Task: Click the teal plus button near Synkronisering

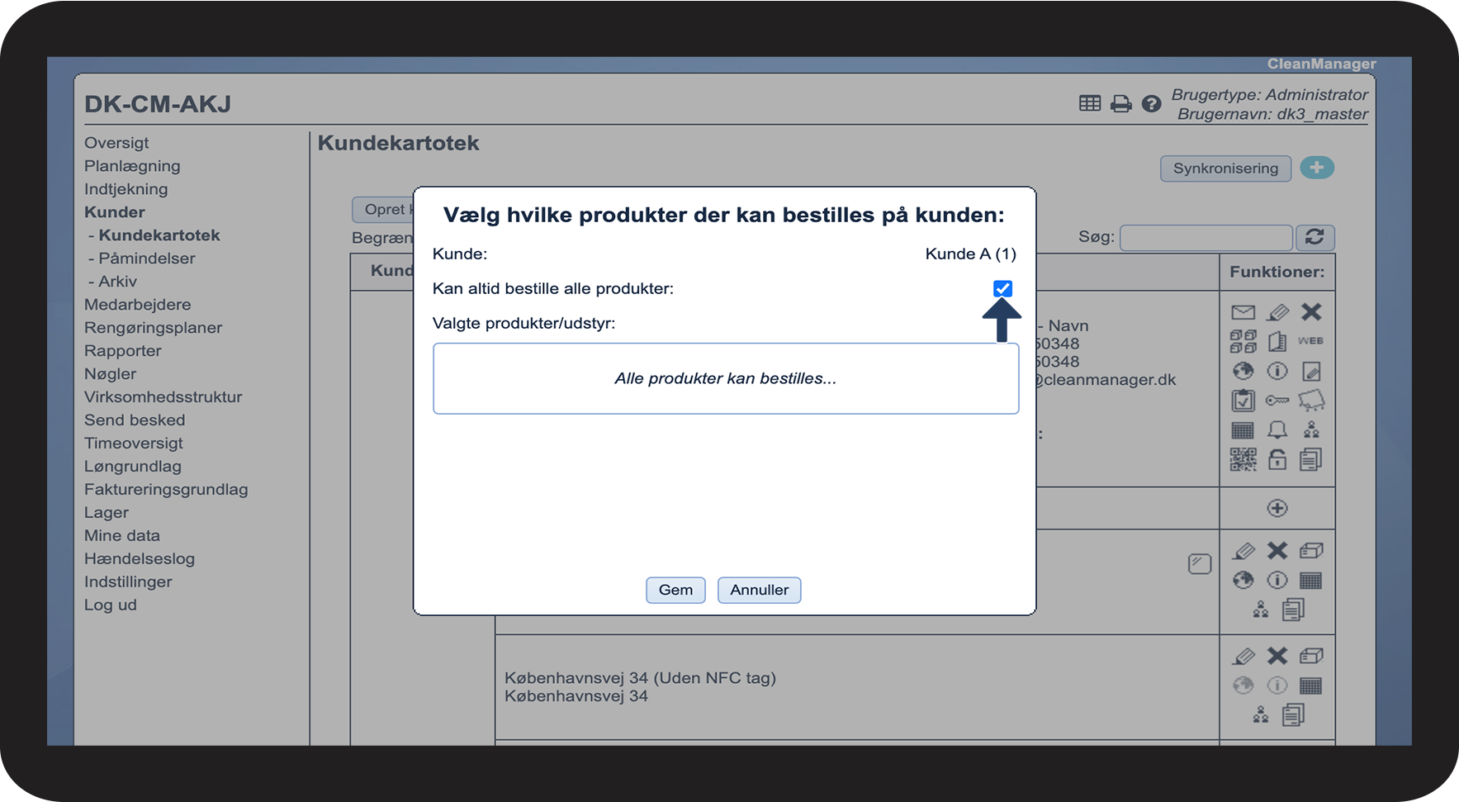Action: [1317, 168]
